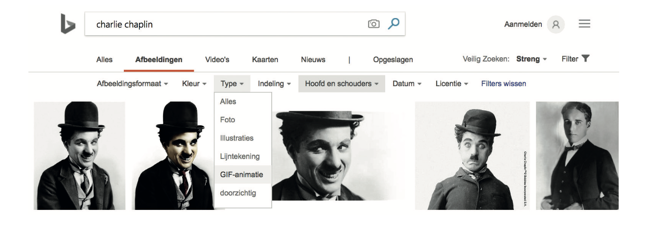Image resolution: width=650 pixels, height=226 pixels.
Task: Click the Bing logo icon
Action: [x=68, y=24]
